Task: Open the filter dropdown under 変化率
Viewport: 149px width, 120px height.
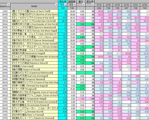Action: [93, 5]
